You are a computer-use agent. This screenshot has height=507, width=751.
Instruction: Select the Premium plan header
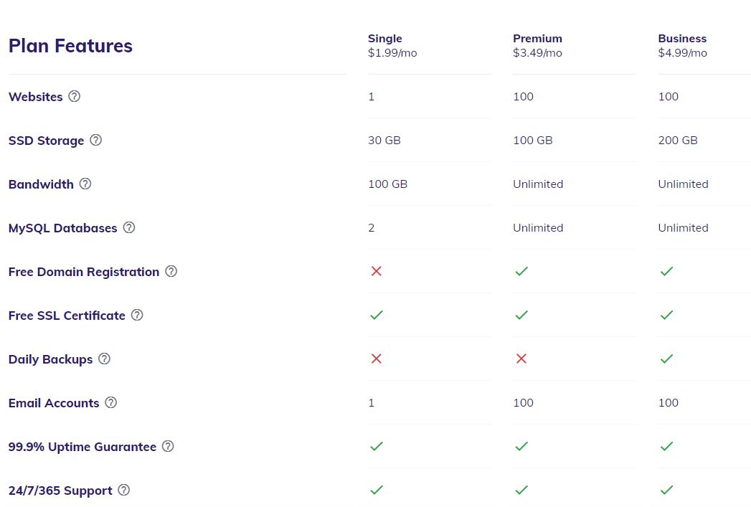(537, 38)
